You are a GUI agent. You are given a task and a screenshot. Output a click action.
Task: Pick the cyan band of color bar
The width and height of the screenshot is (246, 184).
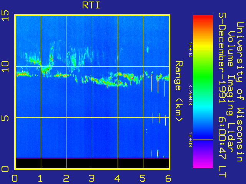(x=203, y=108)
